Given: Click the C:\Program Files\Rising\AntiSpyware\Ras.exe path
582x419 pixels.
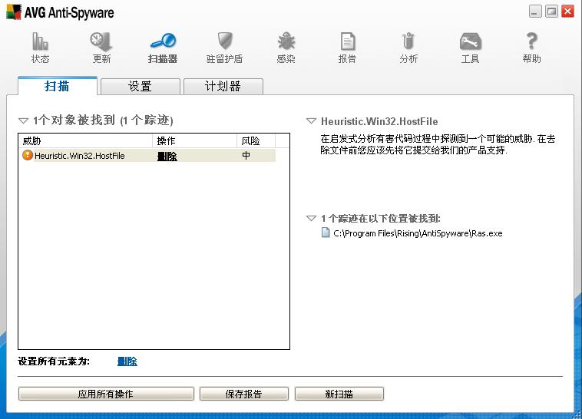Looking at the screenshot, I should tap(418, 233).
